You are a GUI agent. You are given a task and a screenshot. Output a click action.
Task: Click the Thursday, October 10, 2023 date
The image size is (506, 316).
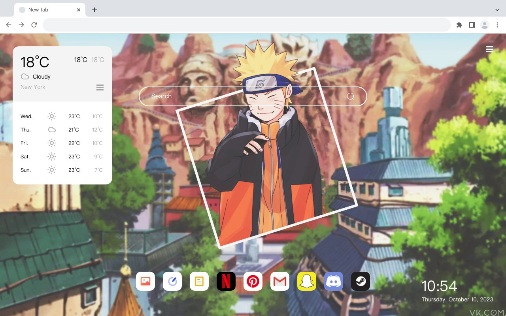coord(457,299)
